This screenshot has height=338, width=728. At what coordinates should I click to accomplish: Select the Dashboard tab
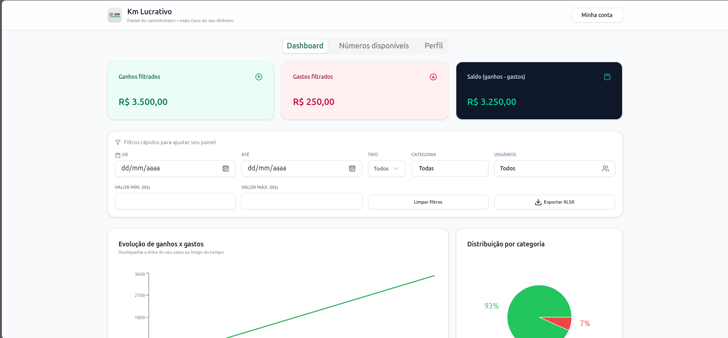pyautogui.click(x=305, y=46)
